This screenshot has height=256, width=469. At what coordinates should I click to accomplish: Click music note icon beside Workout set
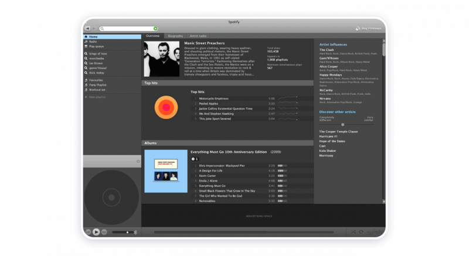point(86,90)
